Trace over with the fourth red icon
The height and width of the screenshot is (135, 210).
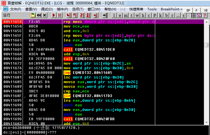[x=88, y=15]
